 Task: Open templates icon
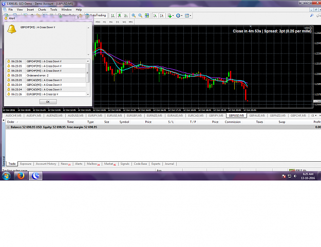point(187,15)
